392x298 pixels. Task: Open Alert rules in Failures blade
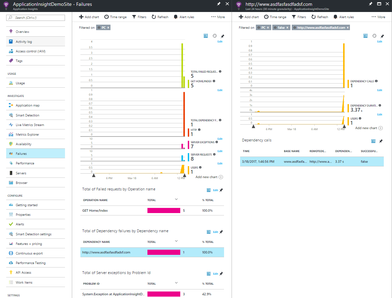[184, 17]
